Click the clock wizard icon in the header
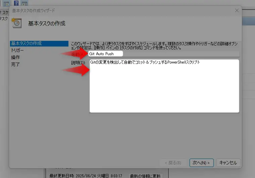Viewport: 255px width, 178px height. pyautogui.click(x=17, y=23)
